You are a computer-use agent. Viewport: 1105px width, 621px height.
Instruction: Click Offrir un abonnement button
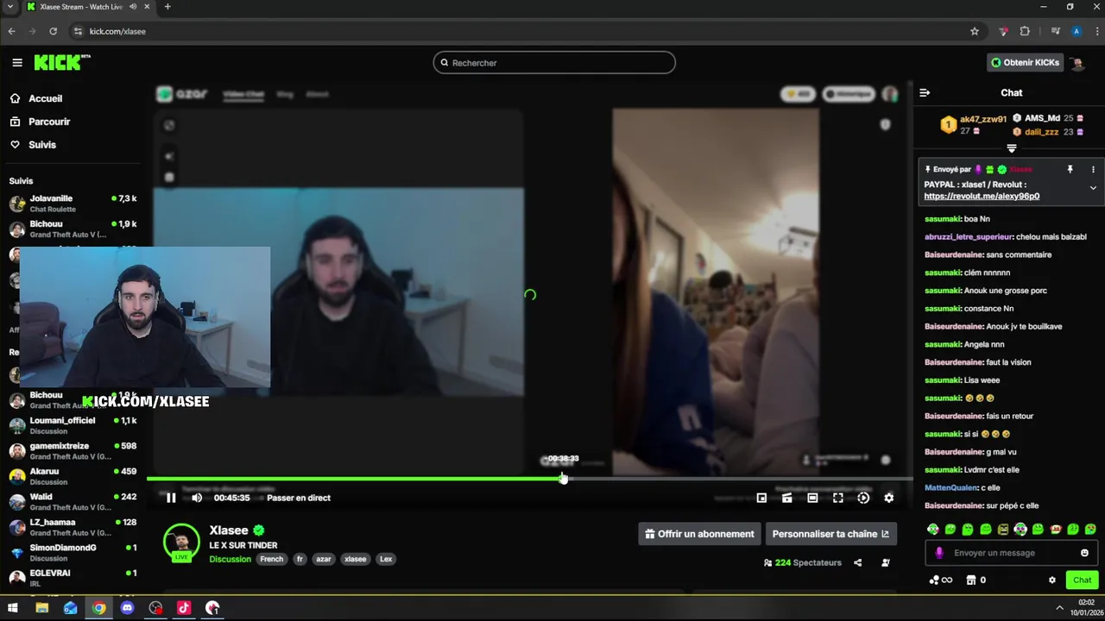click(700, 534)
